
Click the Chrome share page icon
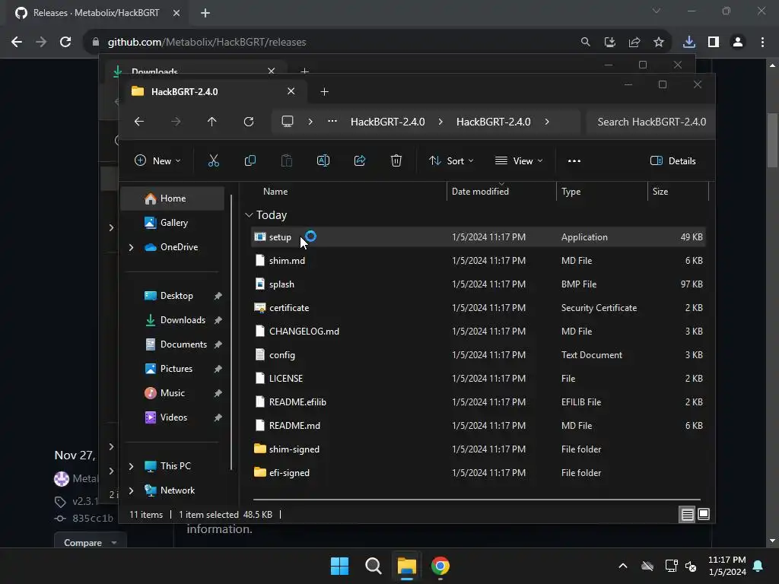click(x=634, y=43)
